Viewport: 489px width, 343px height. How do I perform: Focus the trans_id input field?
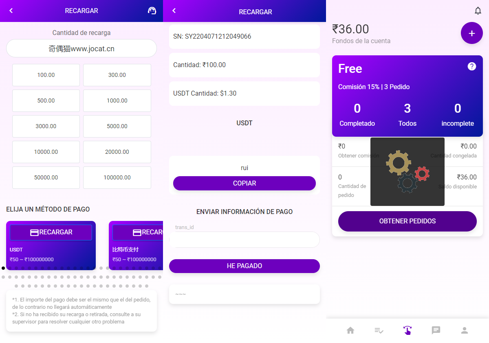point(244,240)
